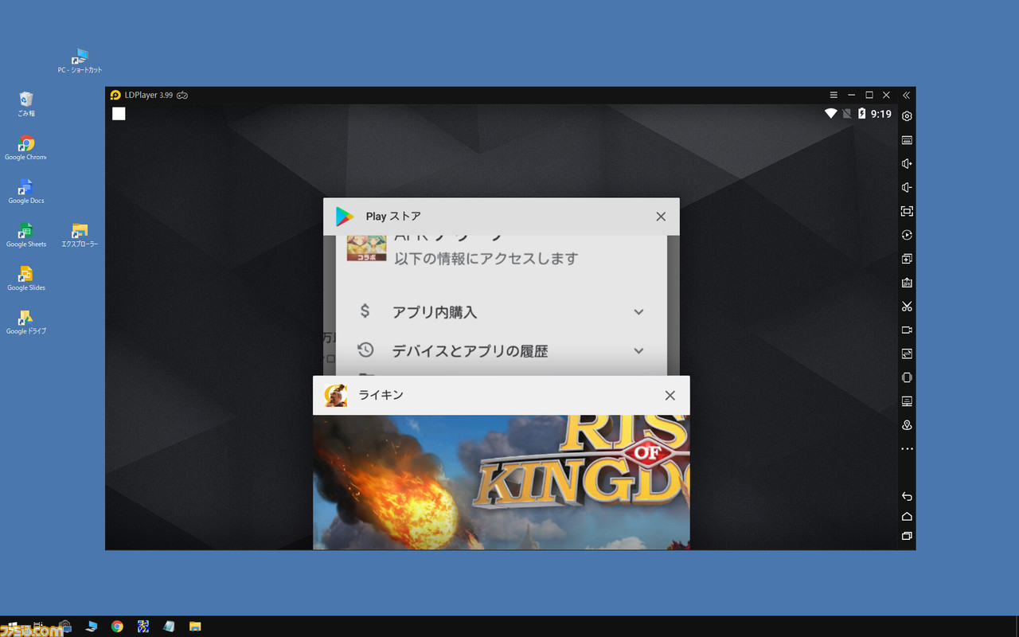The image size is (1019, 637).
Task: Click the LDPlayer logo in title bar
Action: tap(115, 95)
